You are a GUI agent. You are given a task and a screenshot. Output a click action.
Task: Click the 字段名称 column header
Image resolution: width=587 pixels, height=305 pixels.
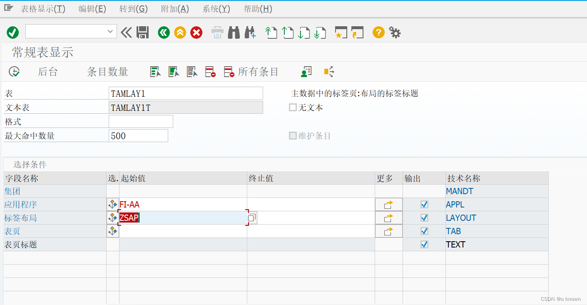pyautogui.click(x=55, y=178)
